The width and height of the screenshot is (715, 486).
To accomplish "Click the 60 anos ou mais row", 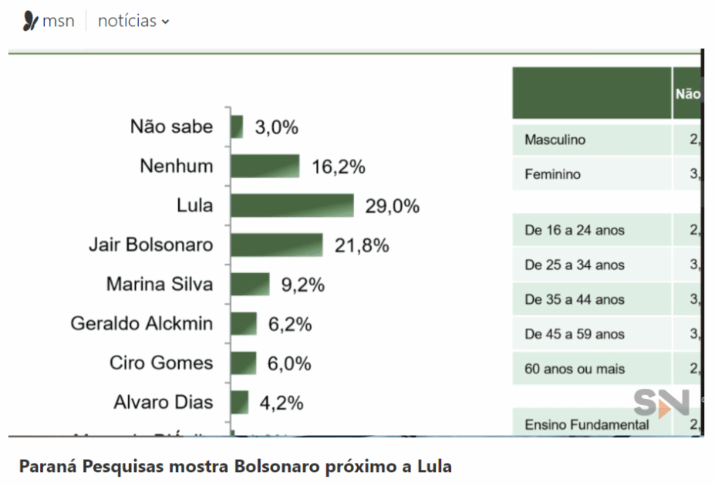I will click(x=592, y=369).
